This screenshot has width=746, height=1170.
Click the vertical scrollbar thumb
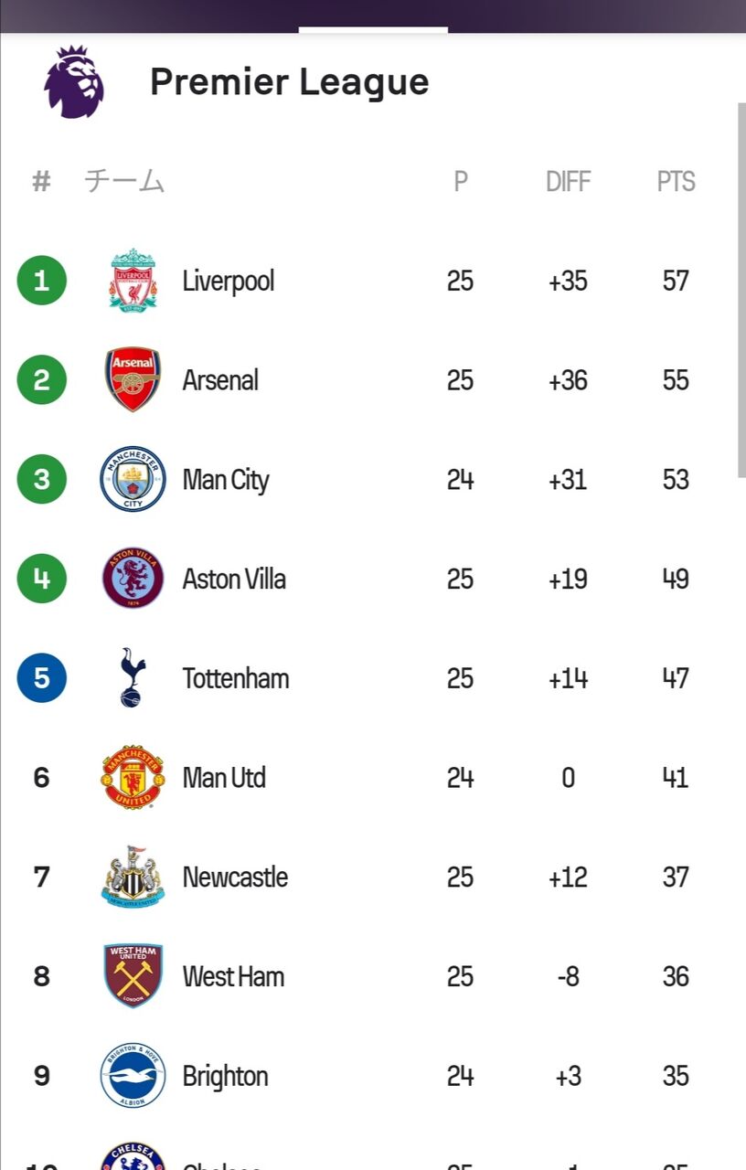(741, 289)
